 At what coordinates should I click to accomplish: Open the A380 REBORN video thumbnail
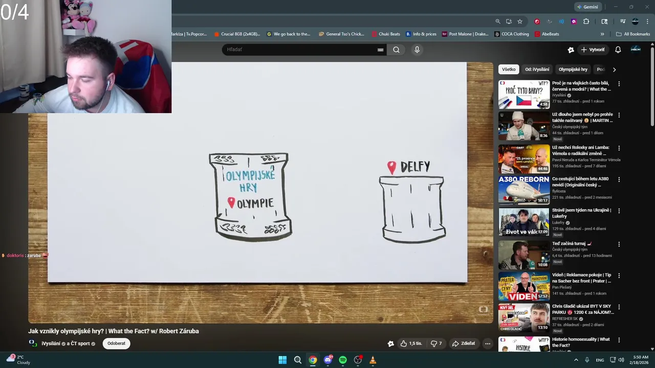(x=524, y=190)
